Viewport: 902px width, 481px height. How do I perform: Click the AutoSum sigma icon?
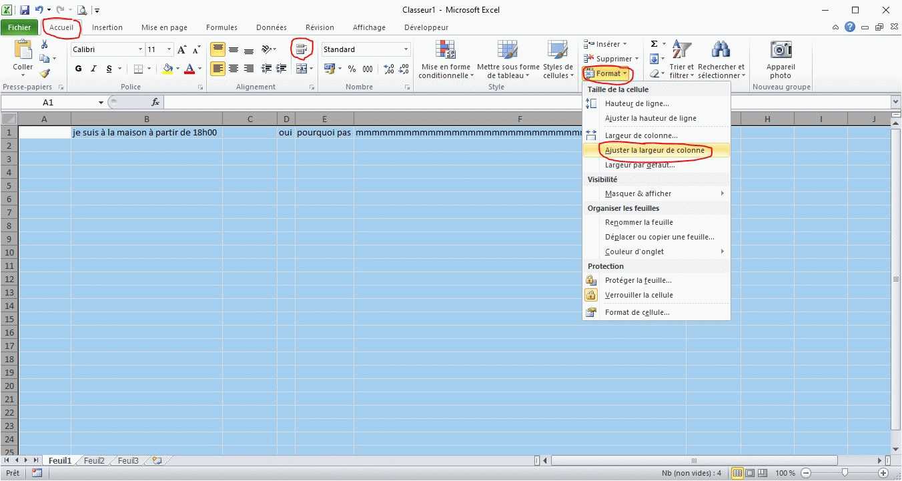click(654, 44)
